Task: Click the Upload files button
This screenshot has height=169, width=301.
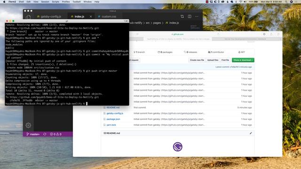Action: click(x=213, y=60)
